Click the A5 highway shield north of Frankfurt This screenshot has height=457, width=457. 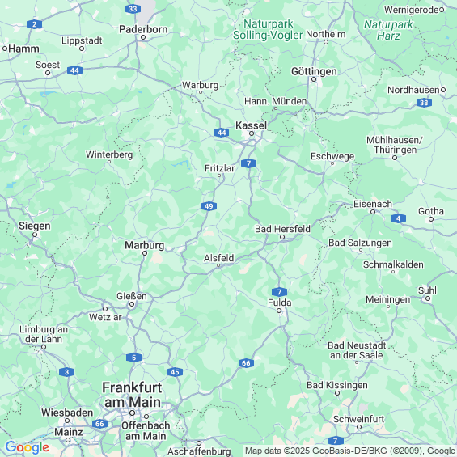point(133,358)
